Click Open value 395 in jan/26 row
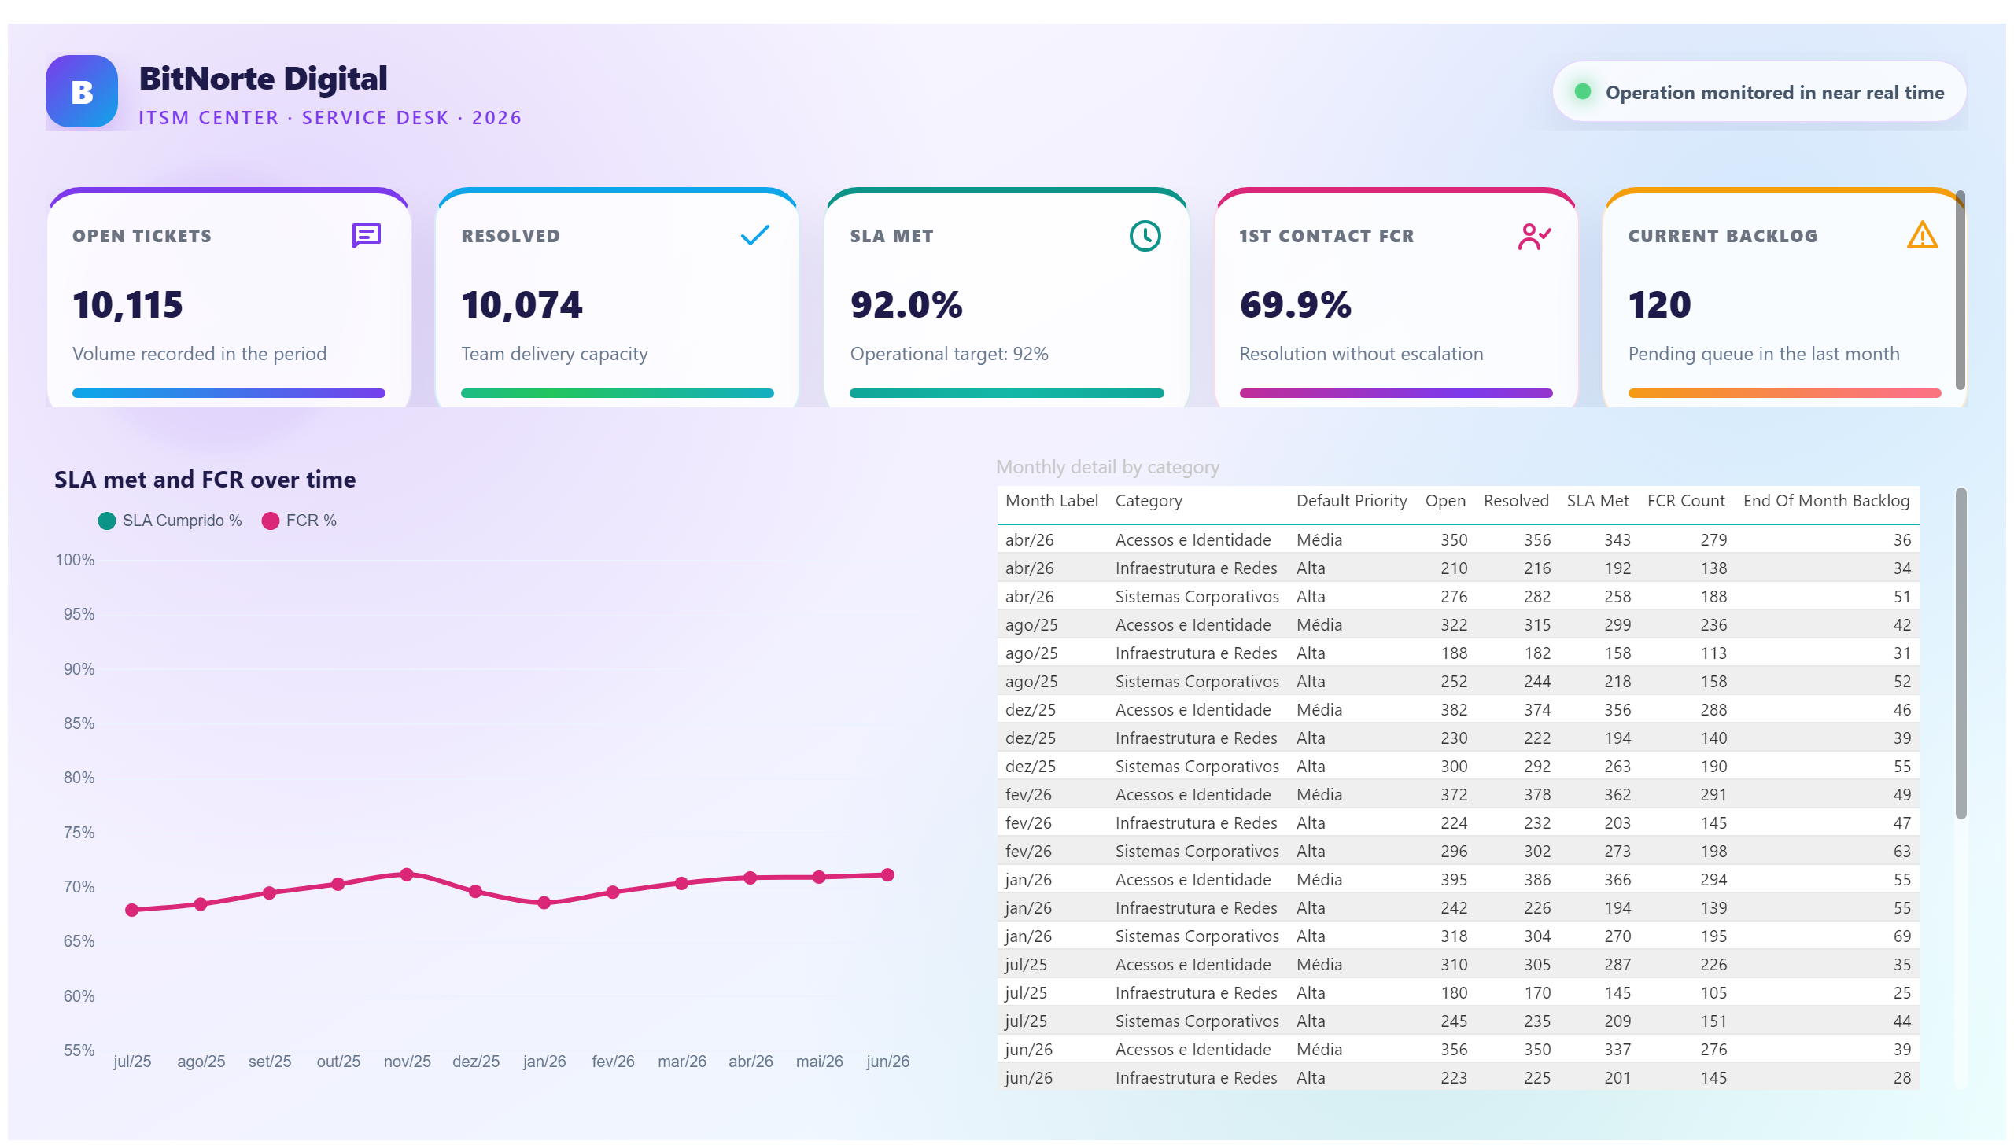2014x1148 pixels. click(1453, 880)
